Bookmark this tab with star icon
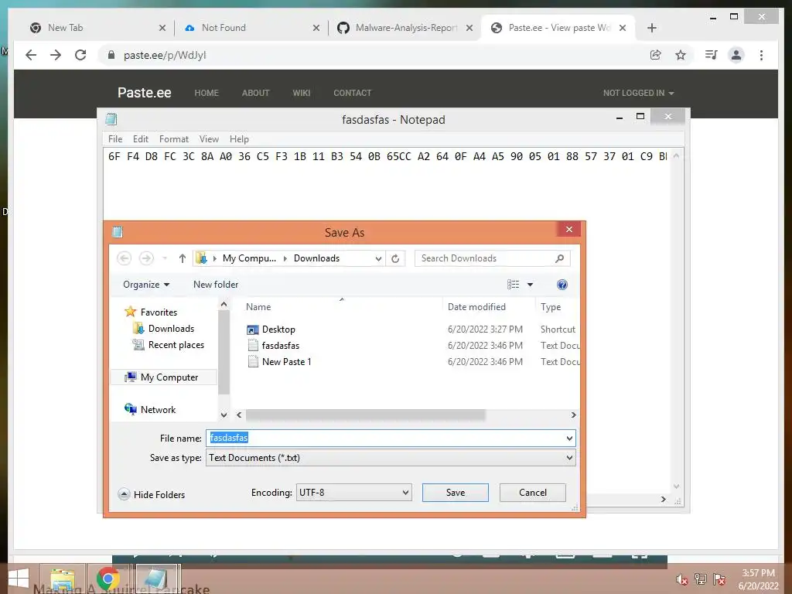Image resolution: width=792 pixels, height=594 pixels. (x=681, y=55)
